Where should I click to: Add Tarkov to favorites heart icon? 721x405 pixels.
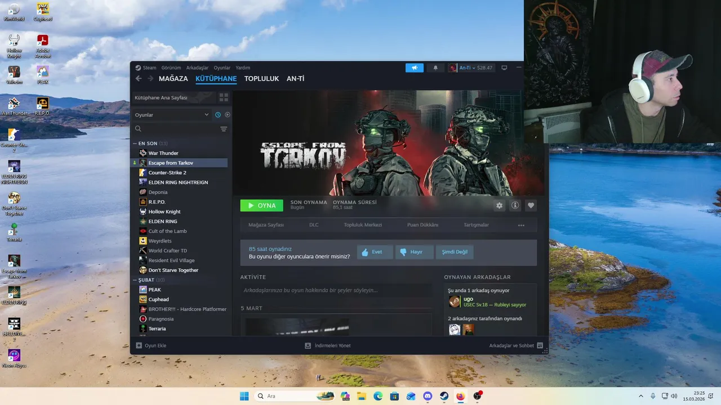click(531, 205)
